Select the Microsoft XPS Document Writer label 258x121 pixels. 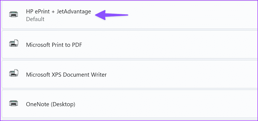[x=66, y=74]
